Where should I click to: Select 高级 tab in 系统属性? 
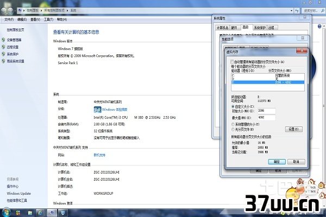(246, 27)
